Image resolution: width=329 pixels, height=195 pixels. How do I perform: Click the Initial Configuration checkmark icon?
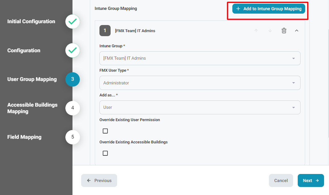coord(72,22)
